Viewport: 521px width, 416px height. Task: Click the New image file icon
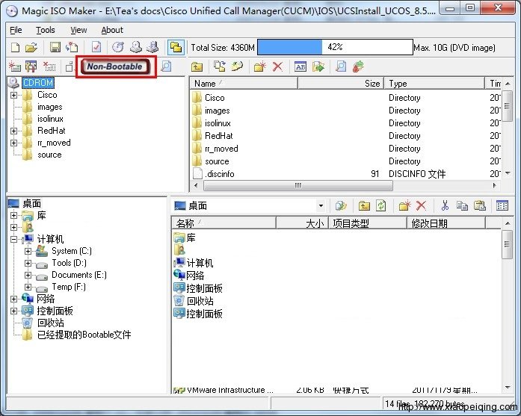15,48
